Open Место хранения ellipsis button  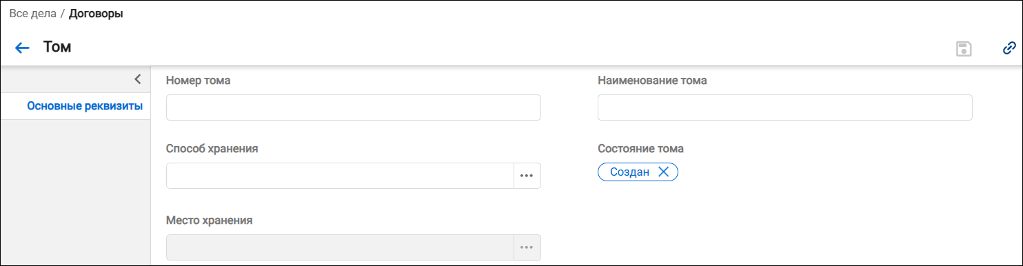pyautogui.click(x=527, y=247)
